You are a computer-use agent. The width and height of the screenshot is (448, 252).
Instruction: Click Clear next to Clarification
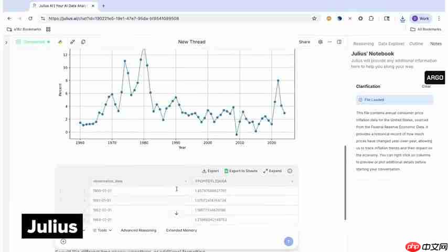pos(426,87)
